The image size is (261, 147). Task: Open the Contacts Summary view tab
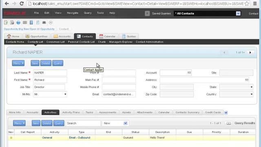[x=188, y=112]
